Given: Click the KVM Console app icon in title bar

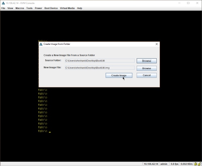Looking at the screenshot, I should point(3,3).
